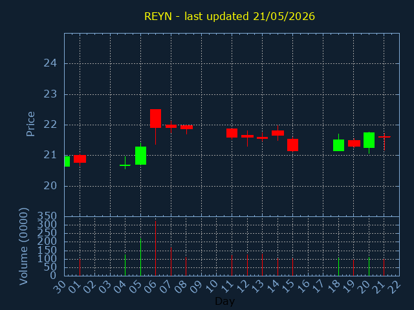This screenshot has width=414, height=310.
Task: Click the red doji candle on day 21
Action: (384, 137)
